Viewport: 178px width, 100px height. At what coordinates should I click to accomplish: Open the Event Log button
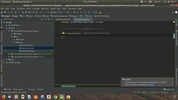[169, 89]
